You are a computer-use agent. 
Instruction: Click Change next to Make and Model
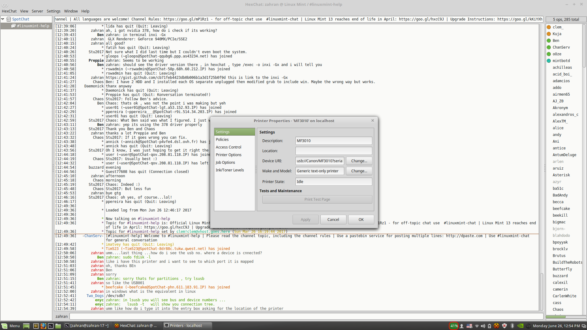359,171
